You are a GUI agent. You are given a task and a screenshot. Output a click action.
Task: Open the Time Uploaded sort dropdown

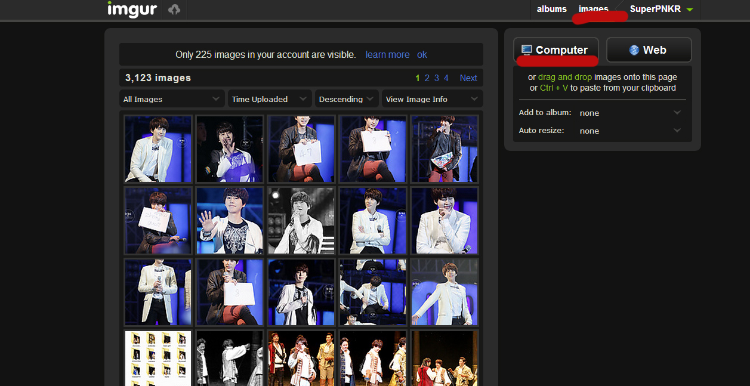tap(270, 99)
